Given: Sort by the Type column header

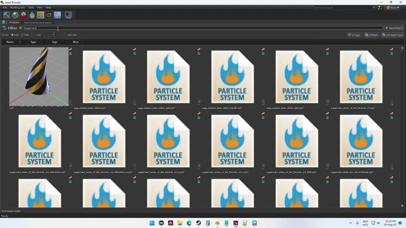Looking at the screenshot, I should [x=33, y=42].
